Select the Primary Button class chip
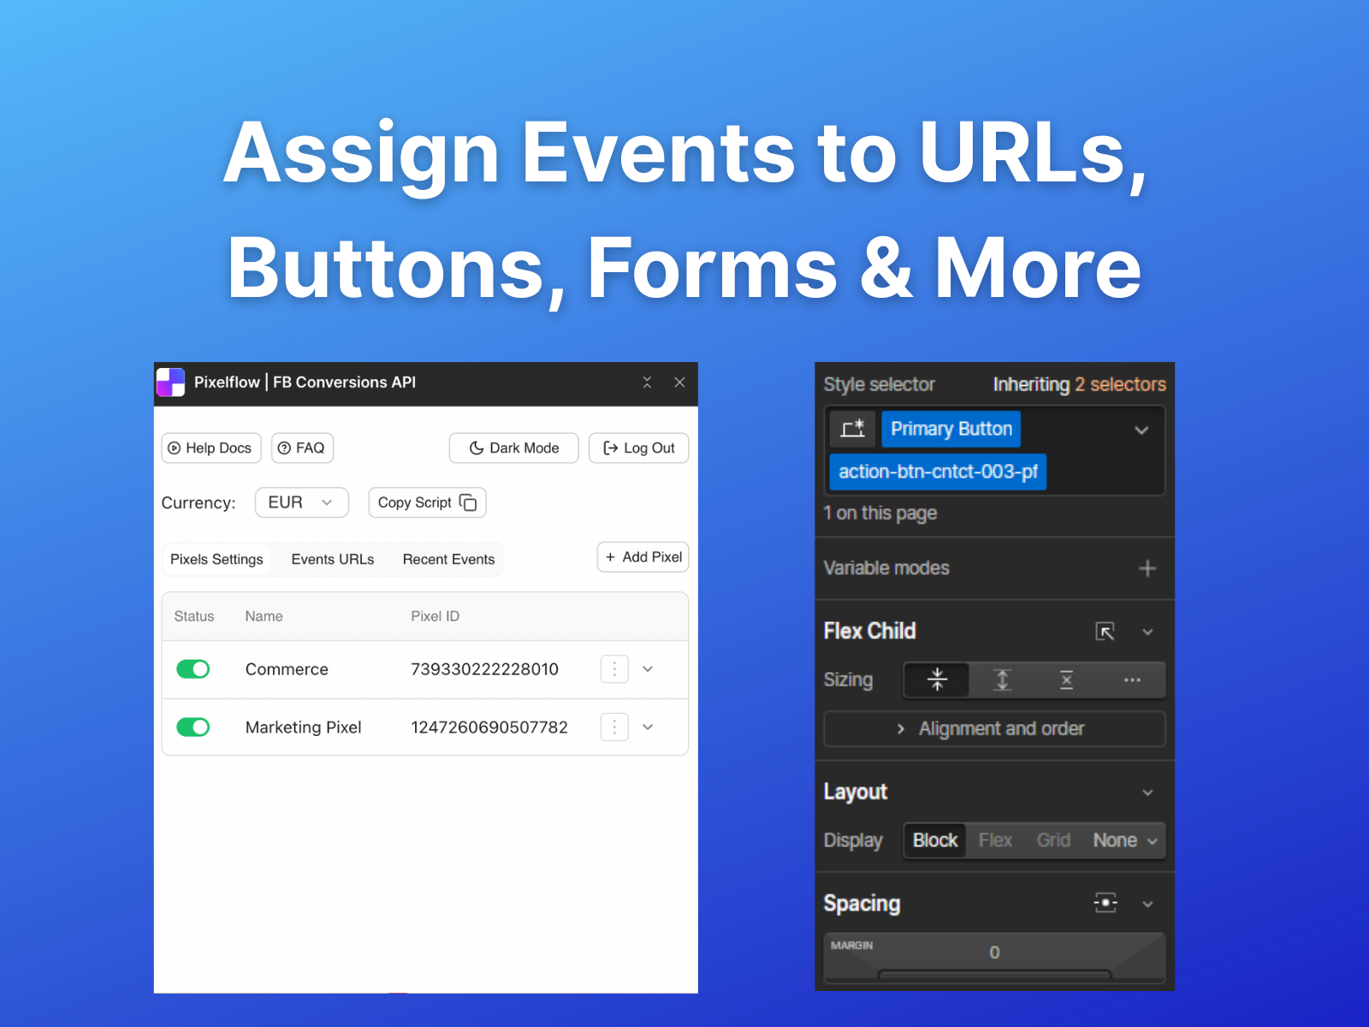Viewport: 1369px width, 1027px height. tap(951, 429)
